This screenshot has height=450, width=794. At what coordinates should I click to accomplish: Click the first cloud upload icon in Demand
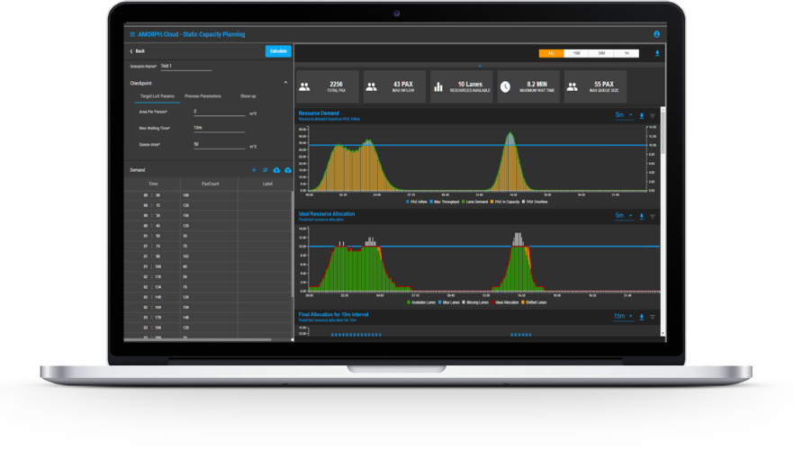[x=276, y=170]
